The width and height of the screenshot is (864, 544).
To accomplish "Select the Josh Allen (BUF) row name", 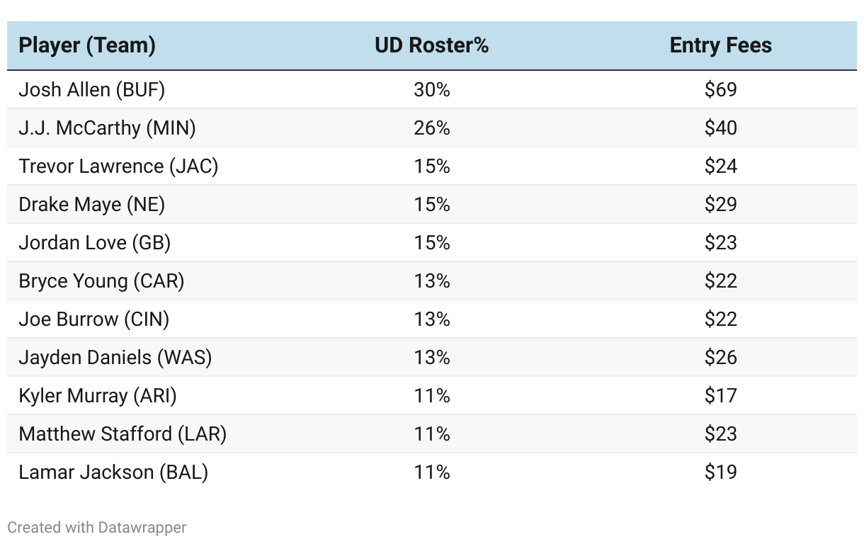I will click(91, 90).
